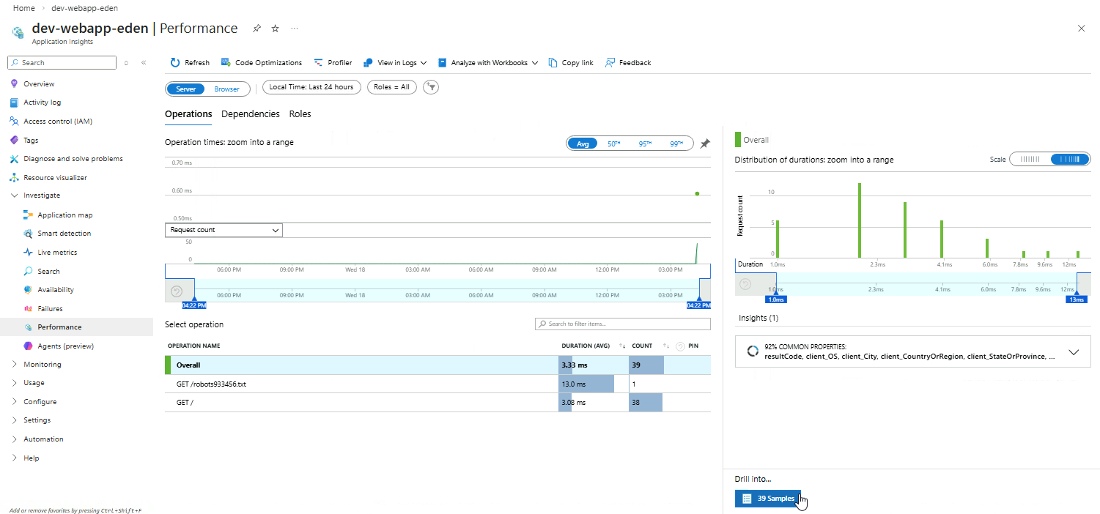1100x514 pixels.
Task: Open Live metrics in sidebar
Action: point(57,253)
